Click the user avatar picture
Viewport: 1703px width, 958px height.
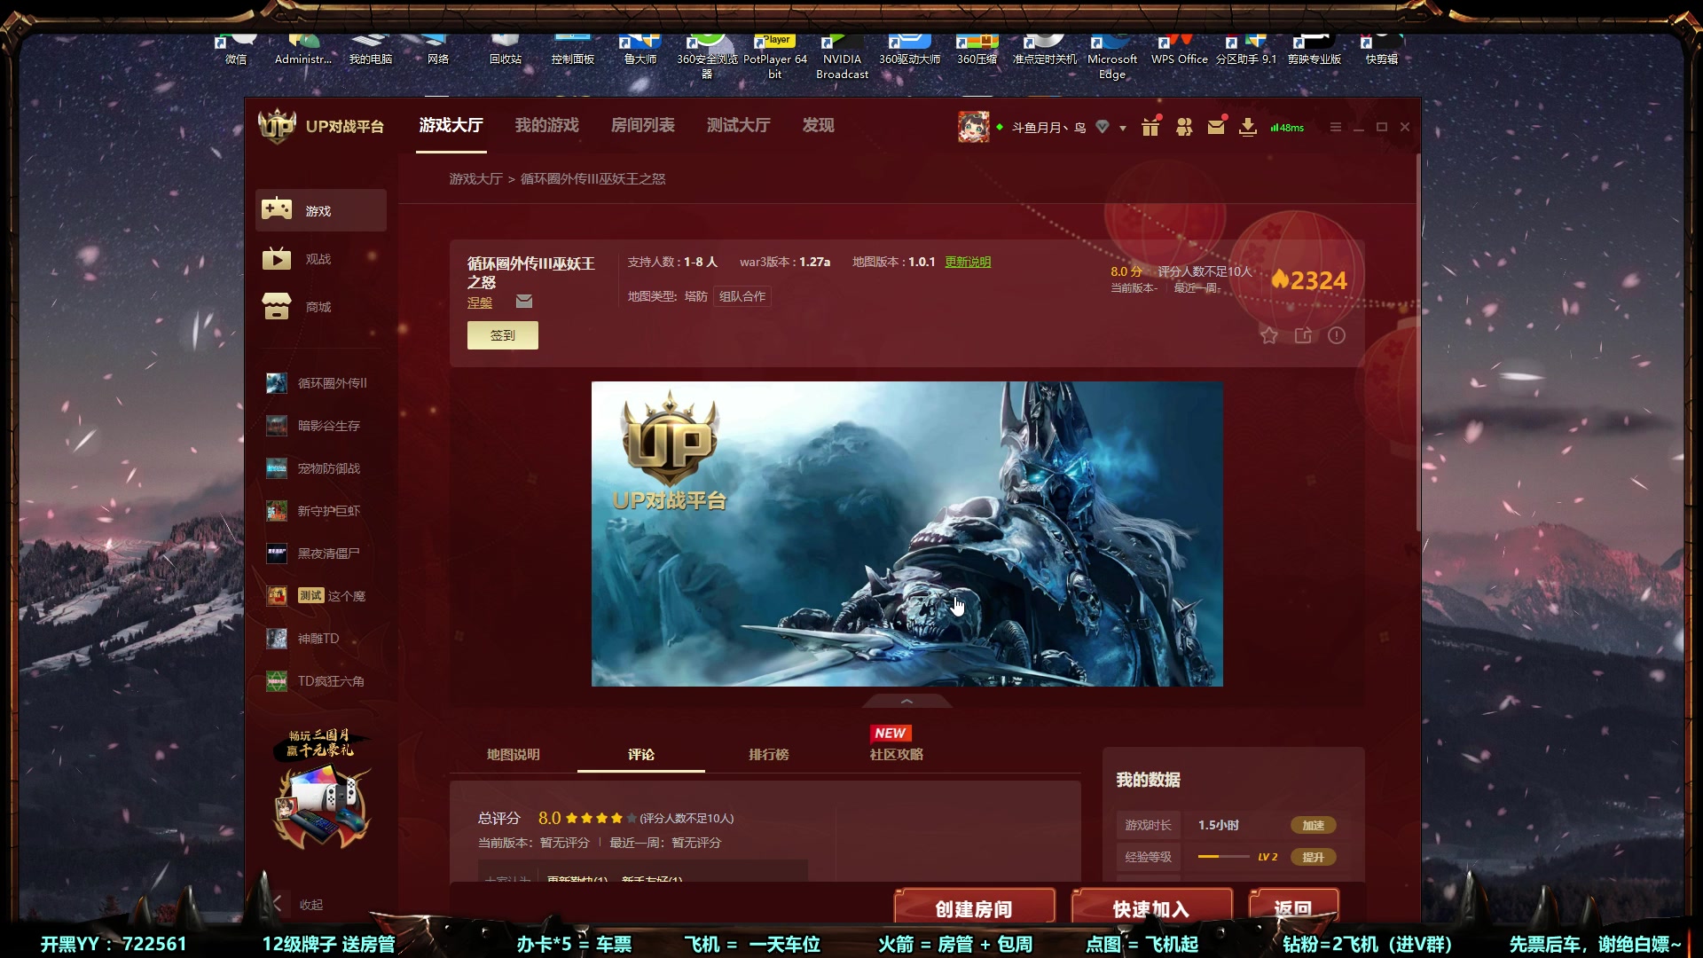pyautogui.click(x=973, y=127)
